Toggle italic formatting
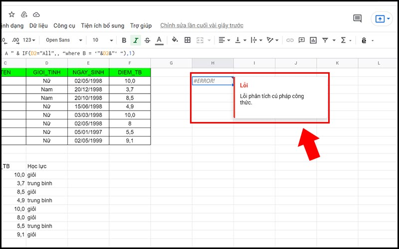The height and width of the screenshot is (249, 399). 136,40
